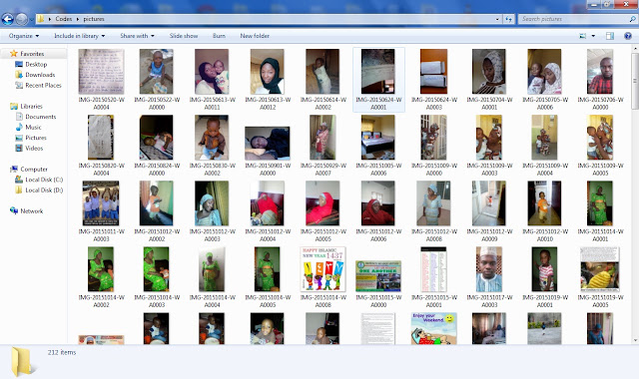Select thumbnail IMG-20151011-WA0003

101,203
